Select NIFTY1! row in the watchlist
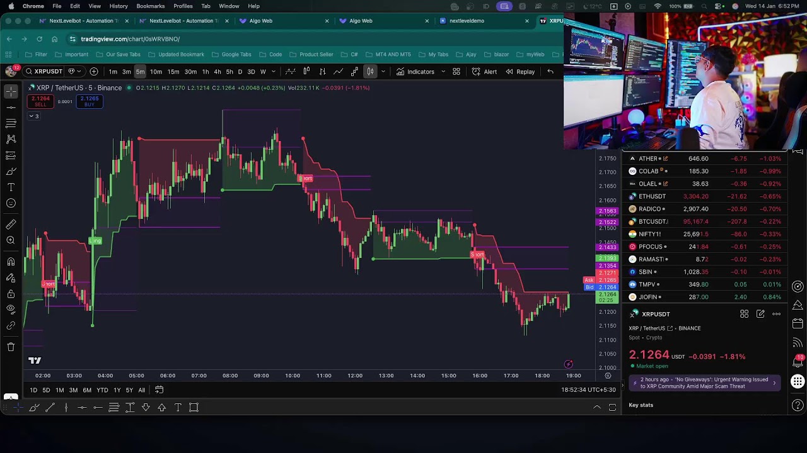807x453 pixels. (x=704, y=234)
